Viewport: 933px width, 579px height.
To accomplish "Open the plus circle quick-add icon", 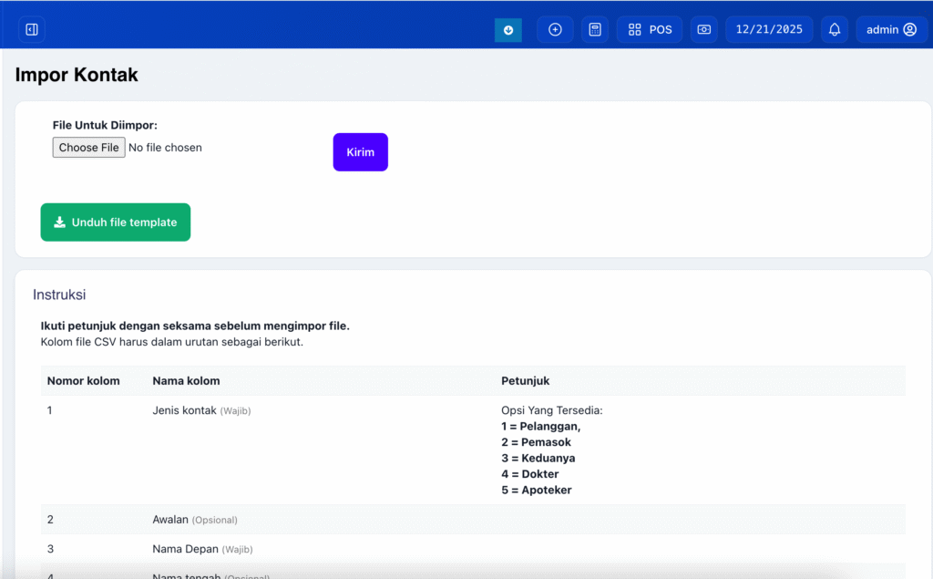I will 555,30.
